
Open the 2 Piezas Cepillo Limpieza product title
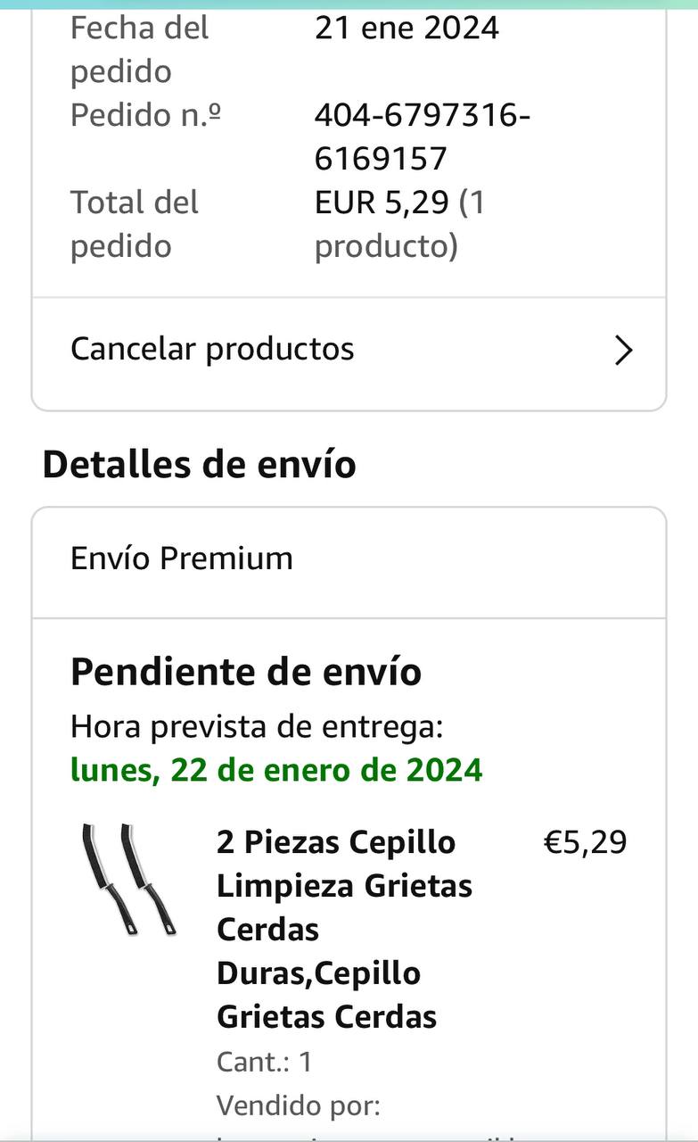(344, 929)
